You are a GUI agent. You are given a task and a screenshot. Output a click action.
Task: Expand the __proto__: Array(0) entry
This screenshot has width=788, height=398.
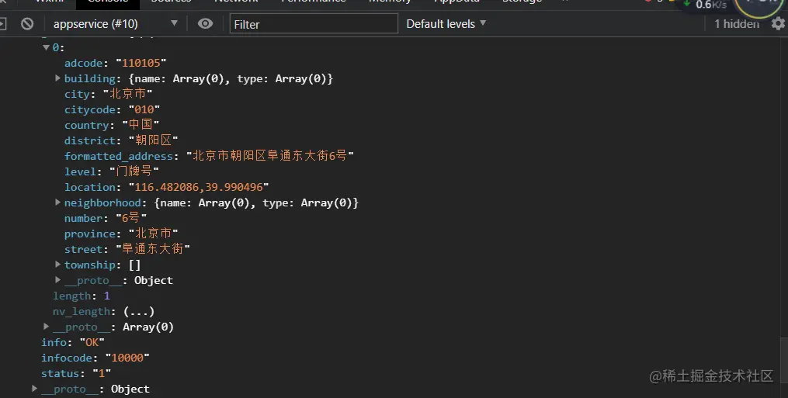(47, 327)
